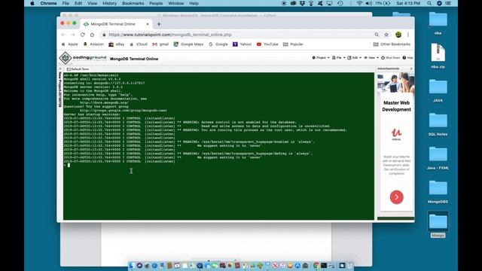Click the Time Machine menu bar icon
Screen dimensions: 482x271
340,3
